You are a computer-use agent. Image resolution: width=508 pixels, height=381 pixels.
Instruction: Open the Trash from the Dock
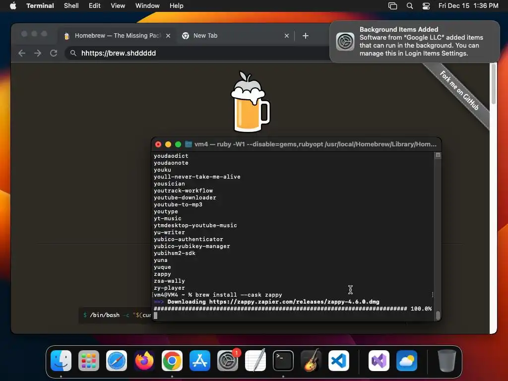click(x=447, y=361)
